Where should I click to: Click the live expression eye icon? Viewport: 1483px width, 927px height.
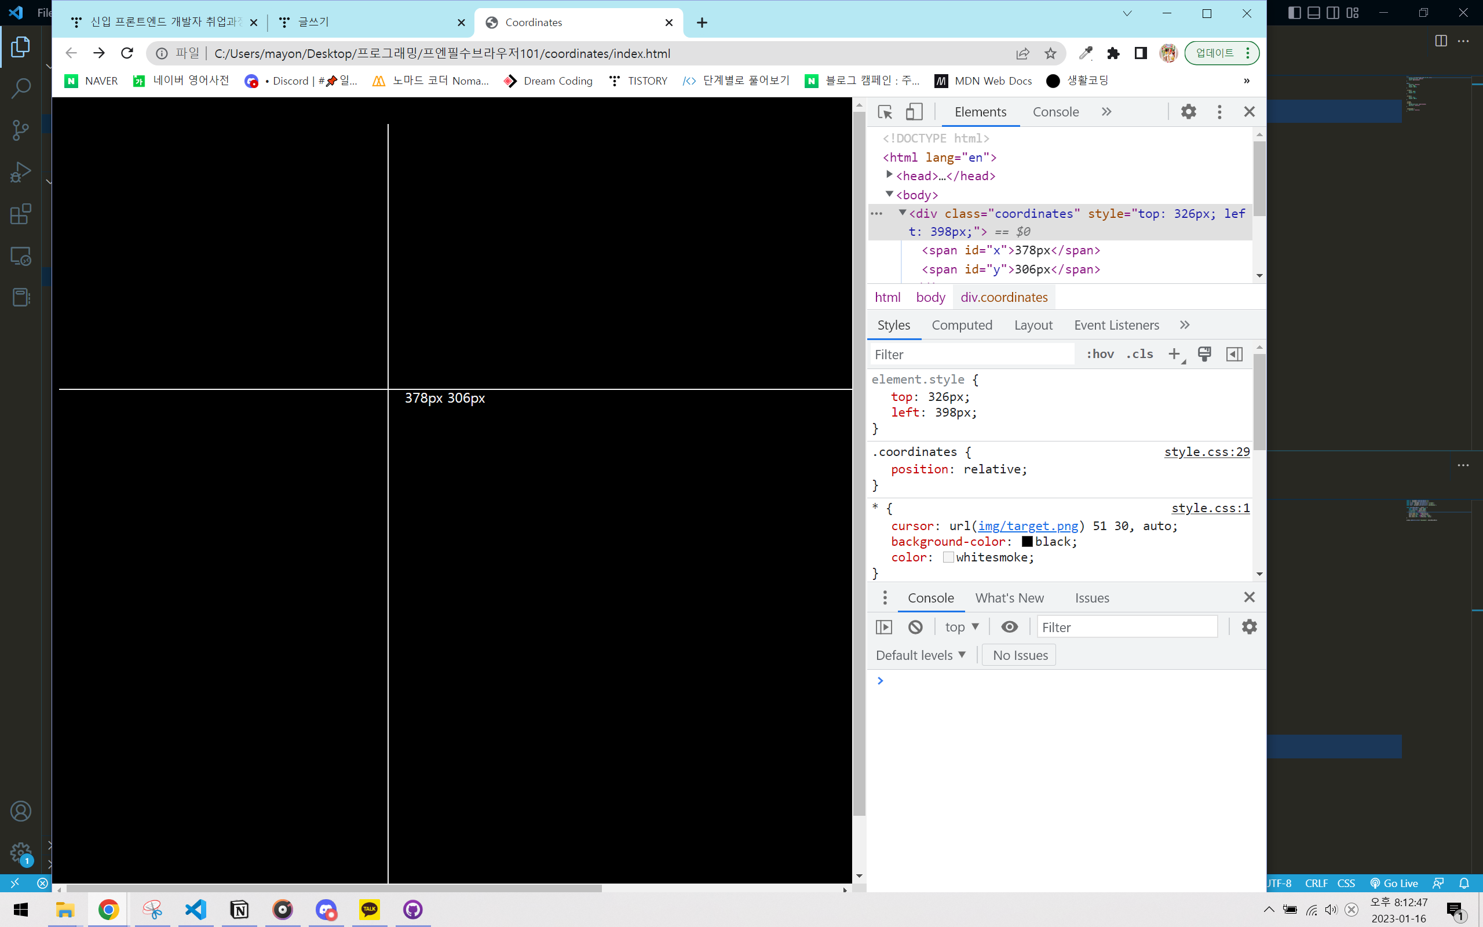tap(1009, 626)
